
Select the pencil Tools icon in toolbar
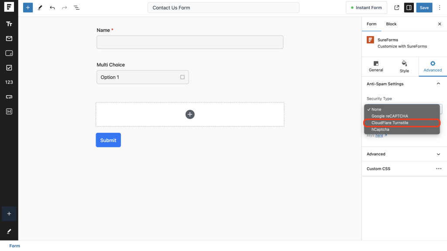pyautogui.click(x=40, y=8)
